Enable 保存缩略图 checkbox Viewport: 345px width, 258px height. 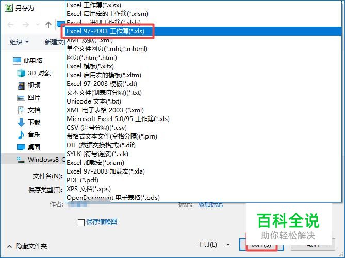[x=81, y=222]
